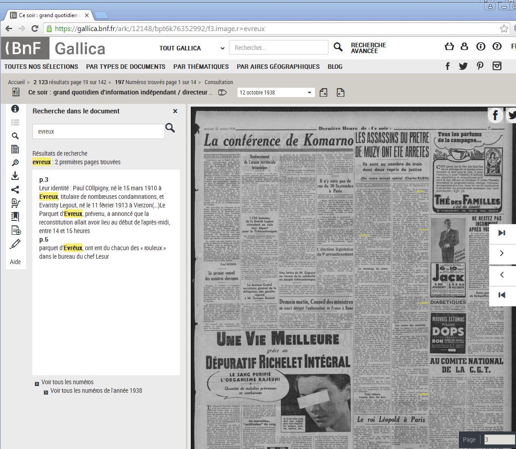Return to 2 123 résultats breadcrumb

pyautogui.click(x=70, y=82)
